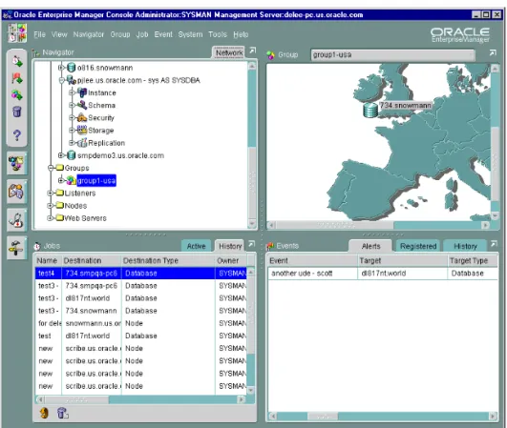Click the 734.snowmann database icon on map
Image resolution: width=507 pixels, height=428 pixels.
(x=370, y=110)
